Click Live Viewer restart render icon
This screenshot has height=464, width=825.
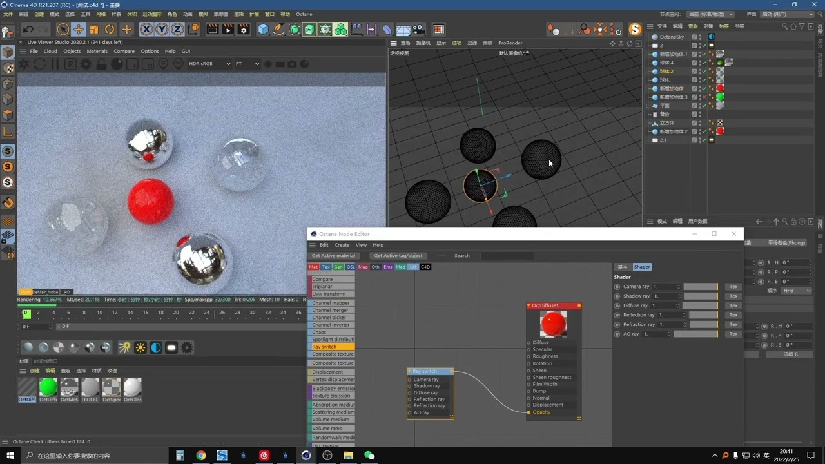point(39,64)
